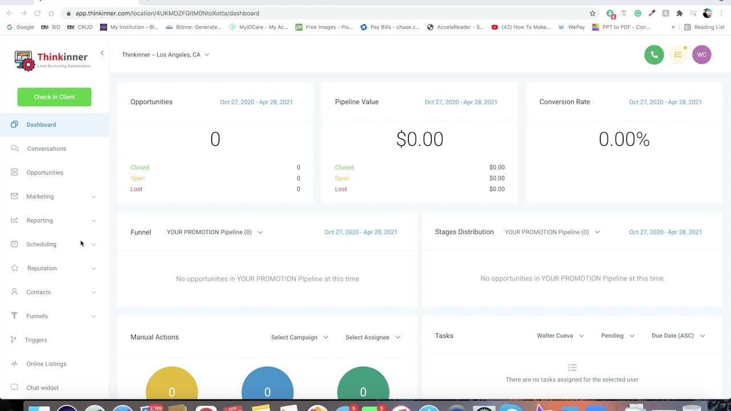Viewport: 731px width, 411px height.
Task: Open Chrome profile picture
Action: [x=708, y=13]
